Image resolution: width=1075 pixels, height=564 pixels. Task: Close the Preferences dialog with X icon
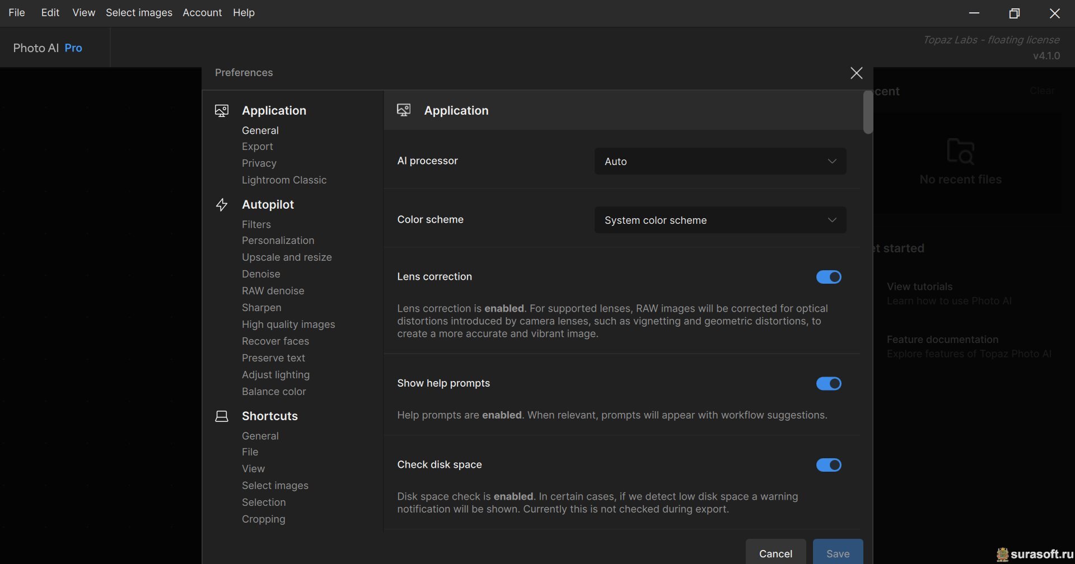(856, 73)
